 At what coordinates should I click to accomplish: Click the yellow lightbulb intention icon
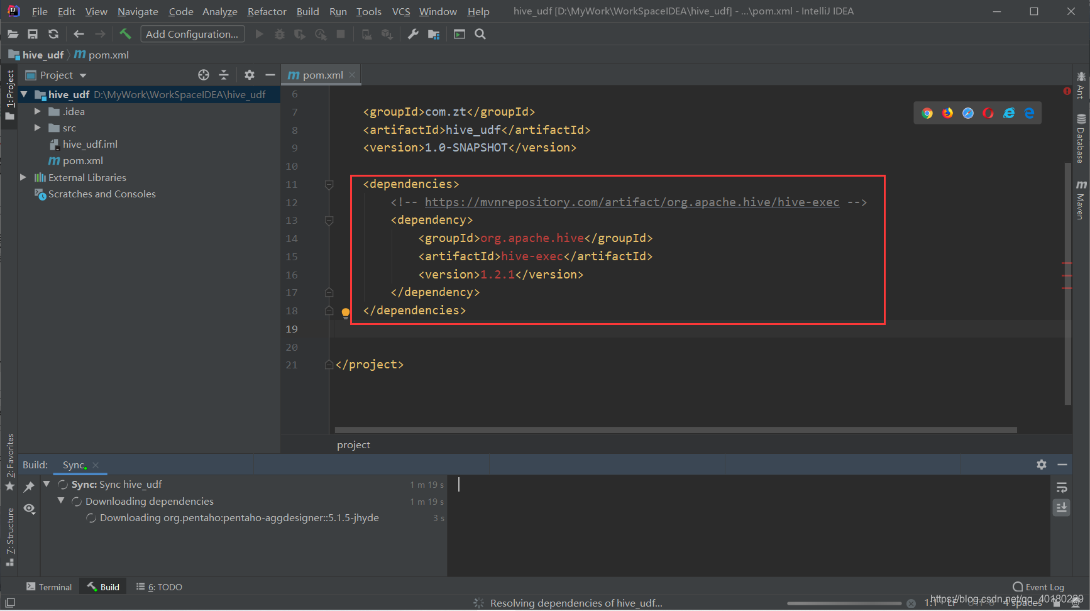click(345, 313)
